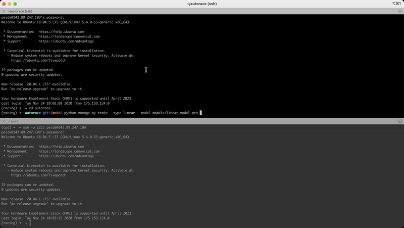Open https://landscape.canonical.com link in bottom pane
This screenshot has height=228, width=404.
pos(69,151)
